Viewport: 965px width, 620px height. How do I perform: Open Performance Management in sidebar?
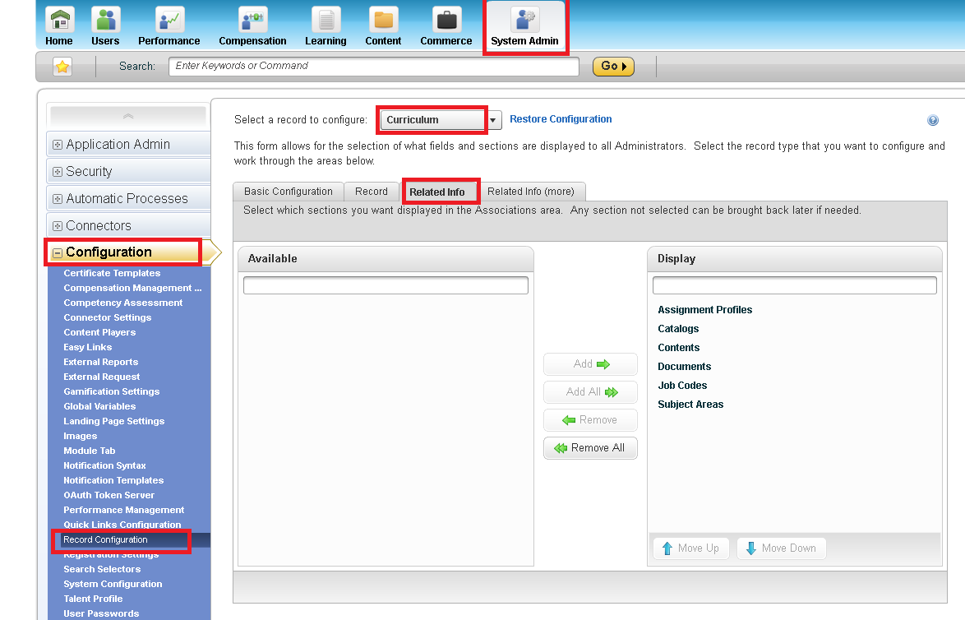[x=123, y=510]
